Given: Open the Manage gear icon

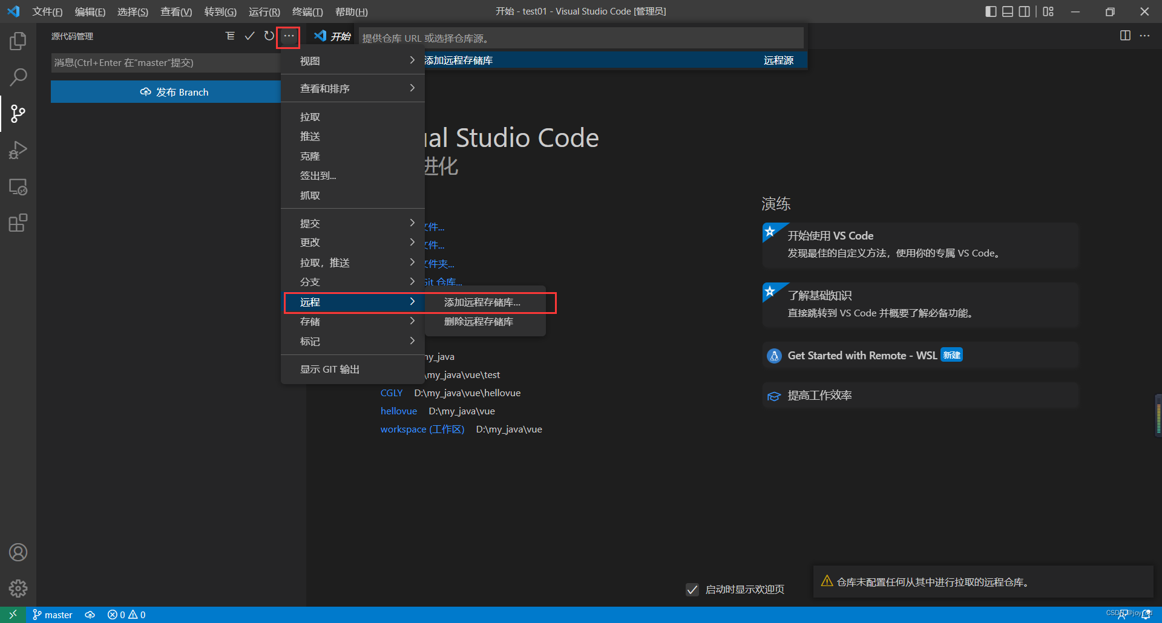Looking at the screenshot, I should tap(18, 589).
